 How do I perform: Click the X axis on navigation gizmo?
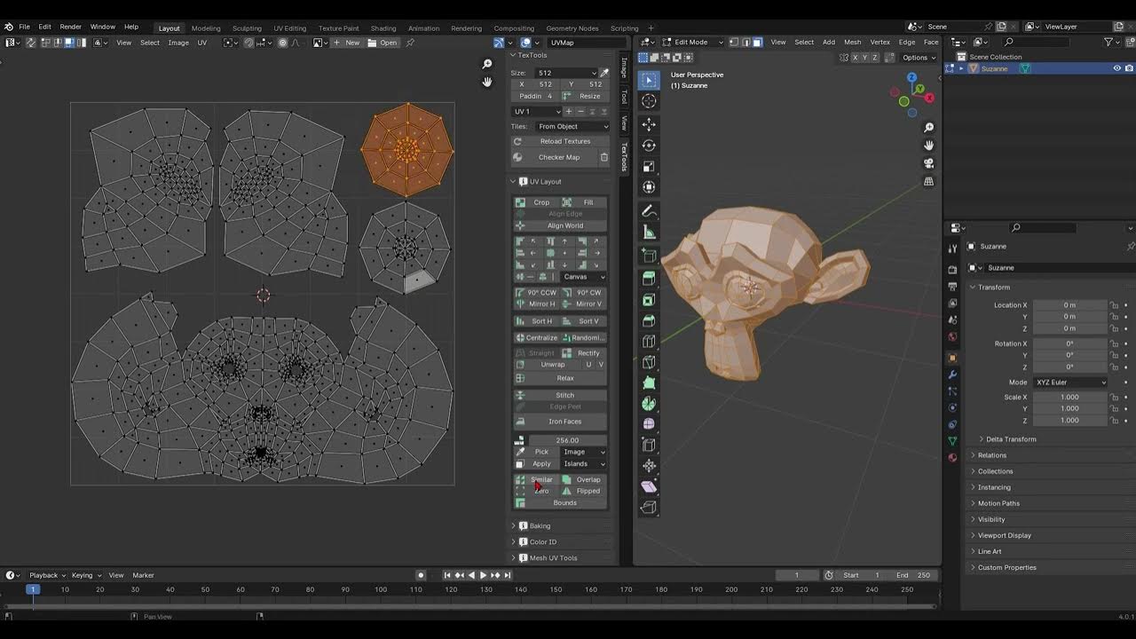(x=928, y=98)
